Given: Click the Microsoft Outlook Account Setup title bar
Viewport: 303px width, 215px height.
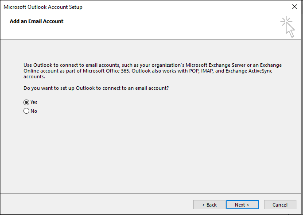Looking at the screenshot, I should pos(133,7).
